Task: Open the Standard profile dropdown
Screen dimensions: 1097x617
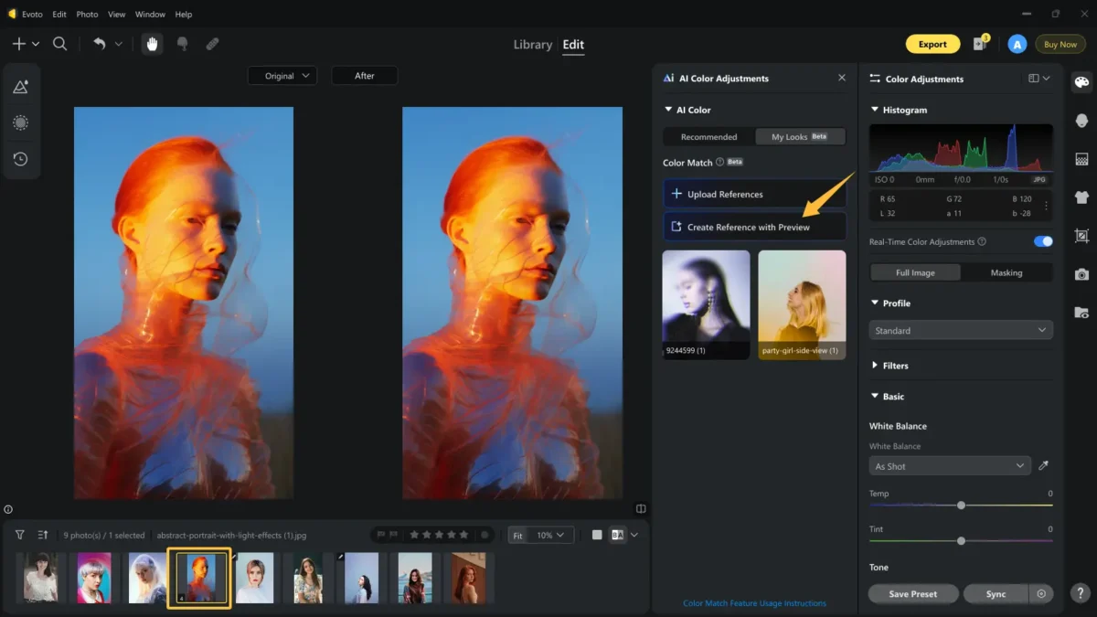Action: pos(961,330)
